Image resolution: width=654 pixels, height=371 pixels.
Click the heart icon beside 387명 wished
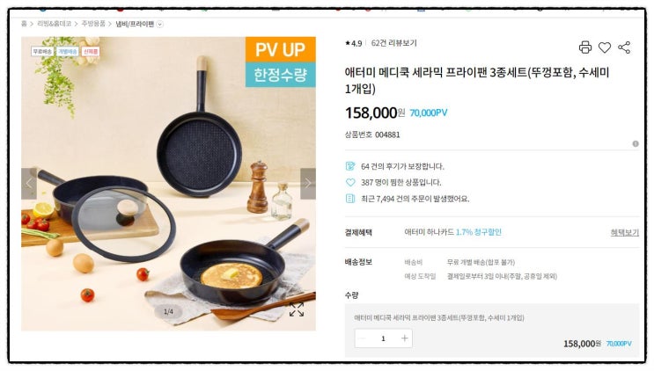tap(350, 182)
